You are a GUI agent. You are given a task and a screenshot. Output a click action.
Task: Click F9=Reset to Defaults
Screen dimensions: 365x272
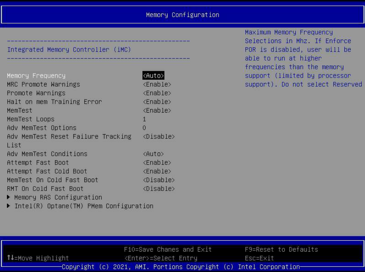tap(281, 249)
